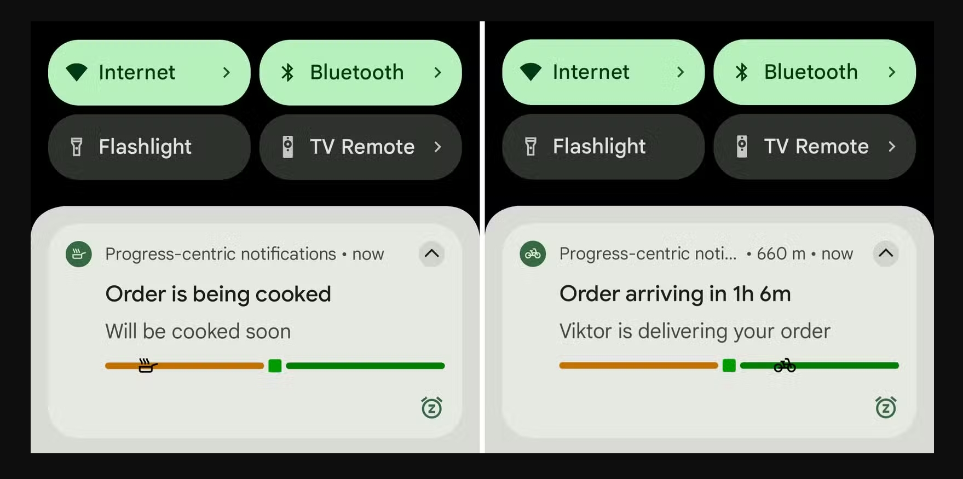Click the bicycle app icon in notification header
Viewport: 963px width, 479px height.
click(533, 253)
